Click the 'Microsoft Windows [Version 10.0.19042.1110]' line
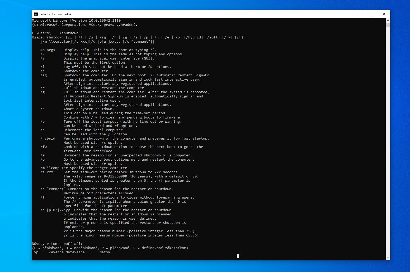This screenshot has height=272, width=410. (x=77, y=21)
